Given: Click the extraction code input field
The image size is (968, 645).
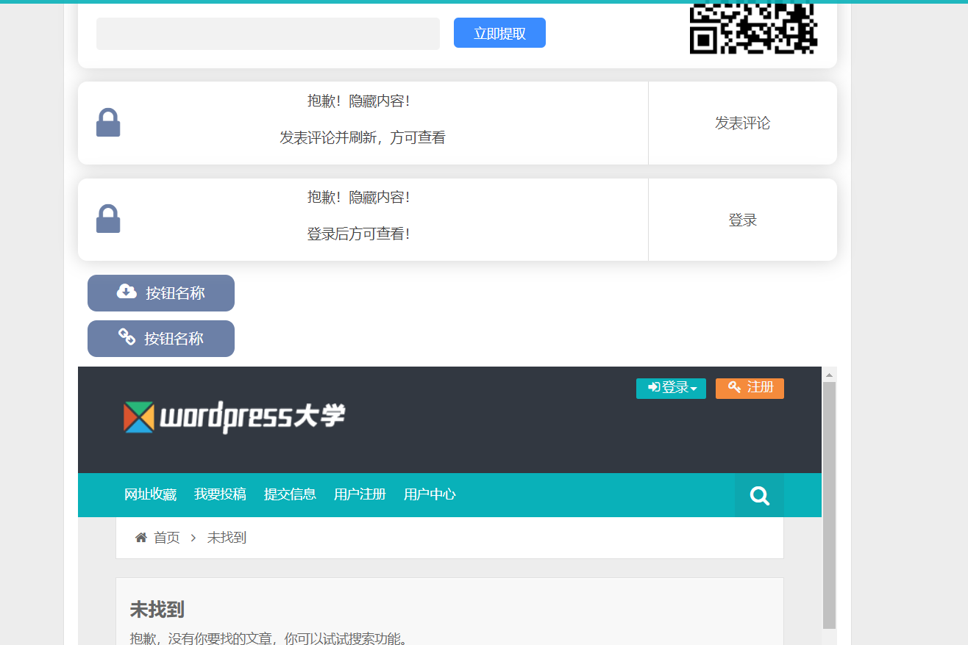Looking at the screenshot, I should coord(268,33).
